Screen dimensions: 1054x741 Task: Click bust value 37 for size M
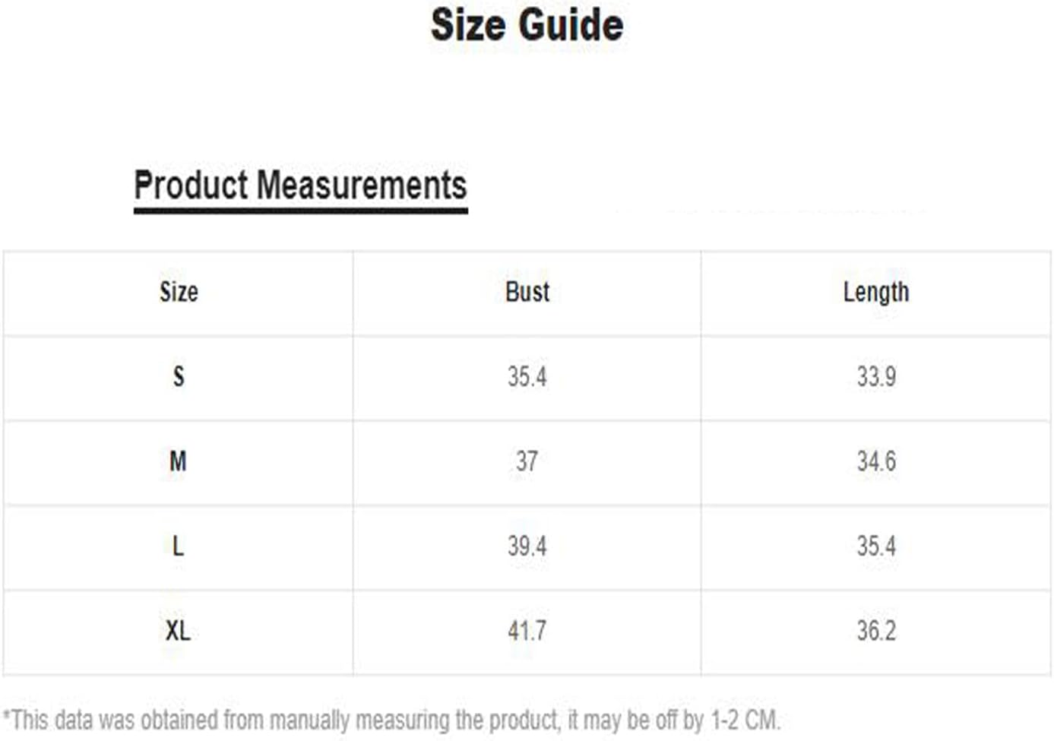(527, 461)
